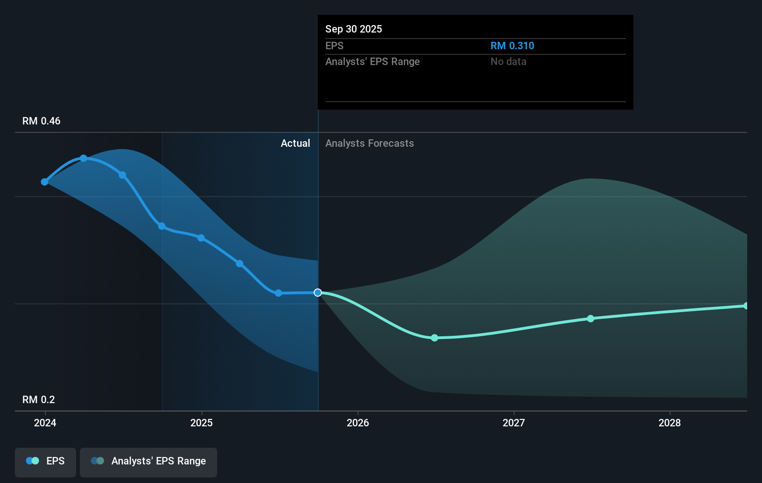Click the 2024 x-axis label
762x483 pixels.
45,423
